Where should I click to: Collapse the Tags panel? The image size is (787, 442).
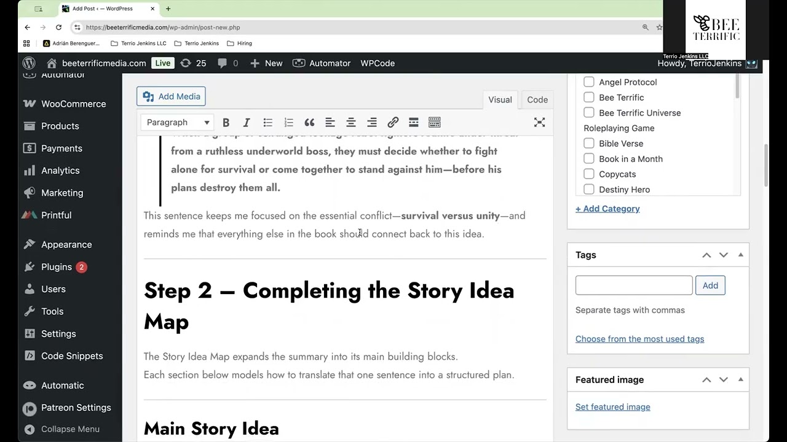[740, 255]
